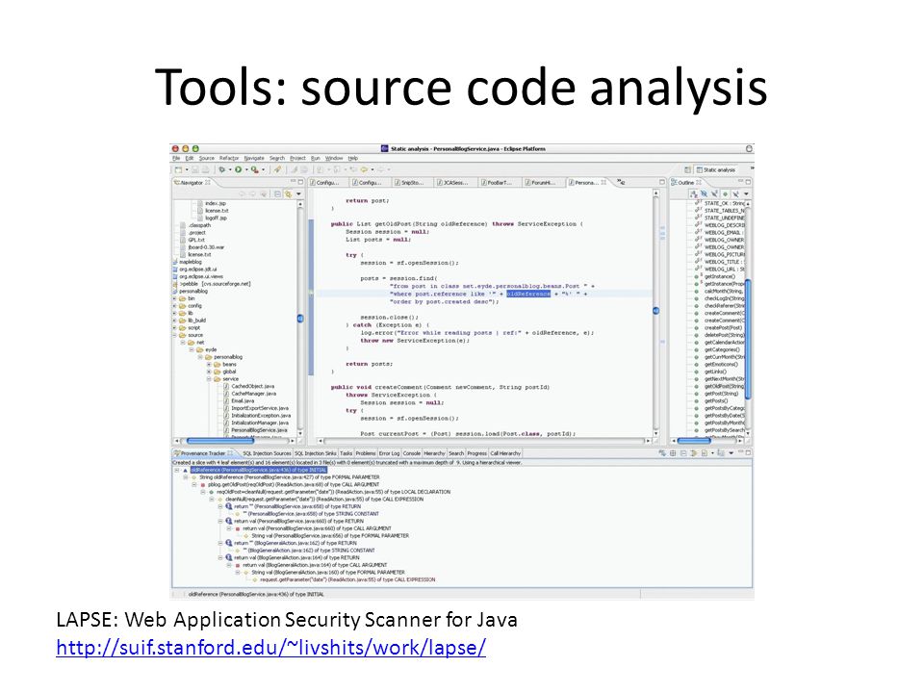Expand the beans folder in Navigator
This screenshot has height=693, width=924.
pos(209,364)
